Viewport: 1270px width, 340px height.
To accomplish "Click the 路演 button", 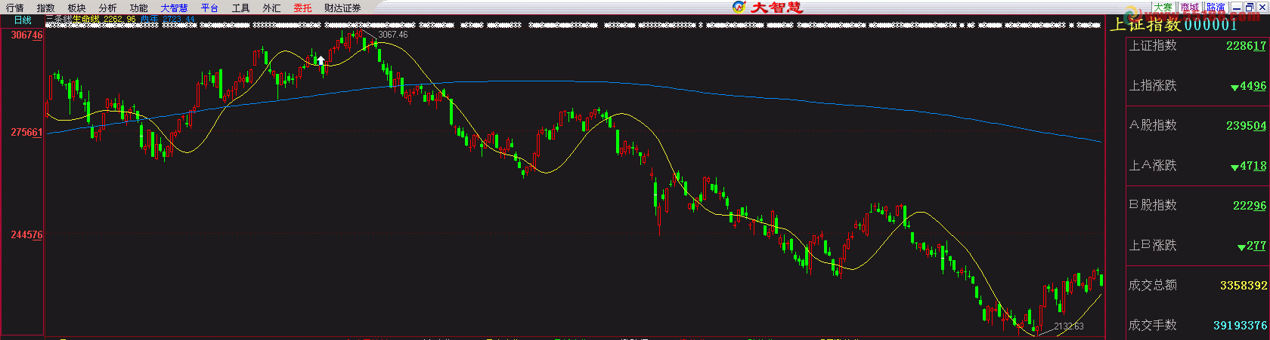I will click(1216, 7).
